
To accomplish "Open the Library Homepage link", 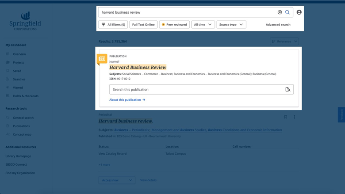I will pyautogui.click(x=18, y=156).
